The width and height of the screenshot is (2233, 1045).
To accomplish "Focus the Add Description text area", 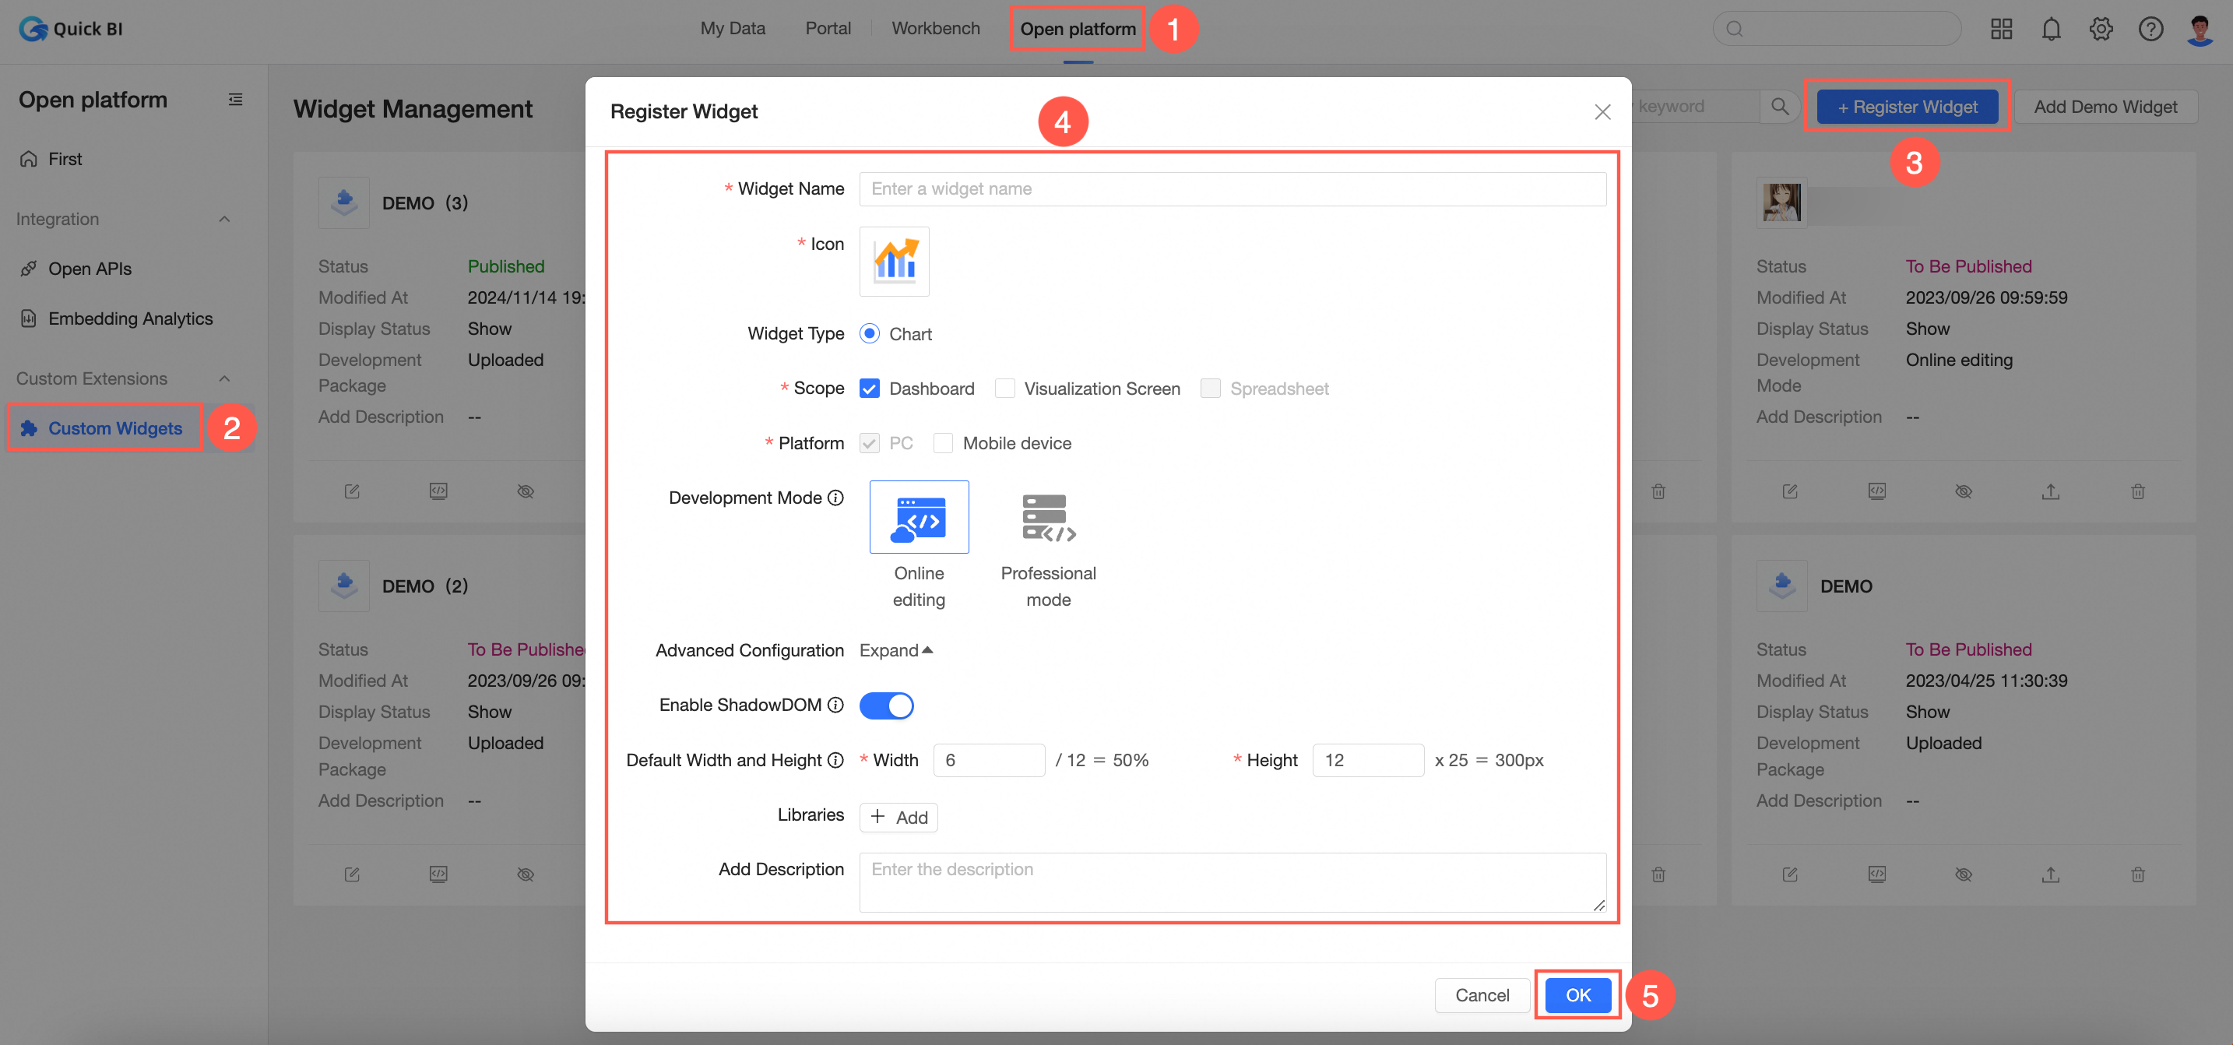I will pyautogui.click(x=1232, y=882).
